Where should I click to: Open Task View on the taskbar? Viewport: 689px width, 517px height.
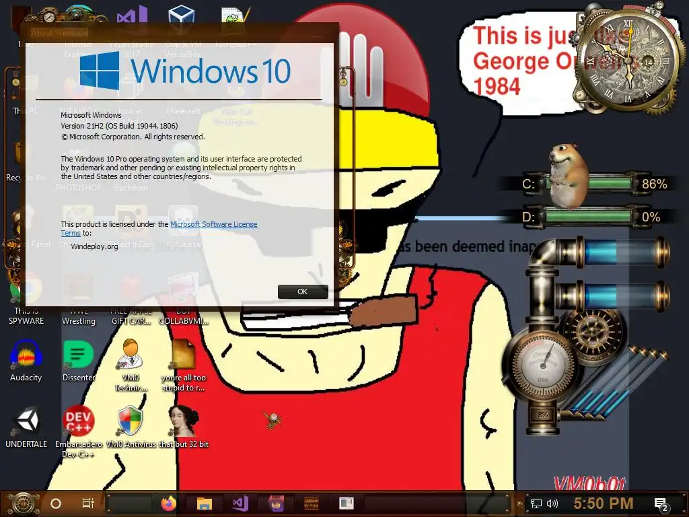88,504
